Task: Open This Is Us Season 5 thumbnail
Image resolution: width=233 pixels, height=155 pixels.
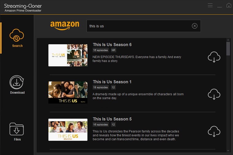Action: click(68, 130)
